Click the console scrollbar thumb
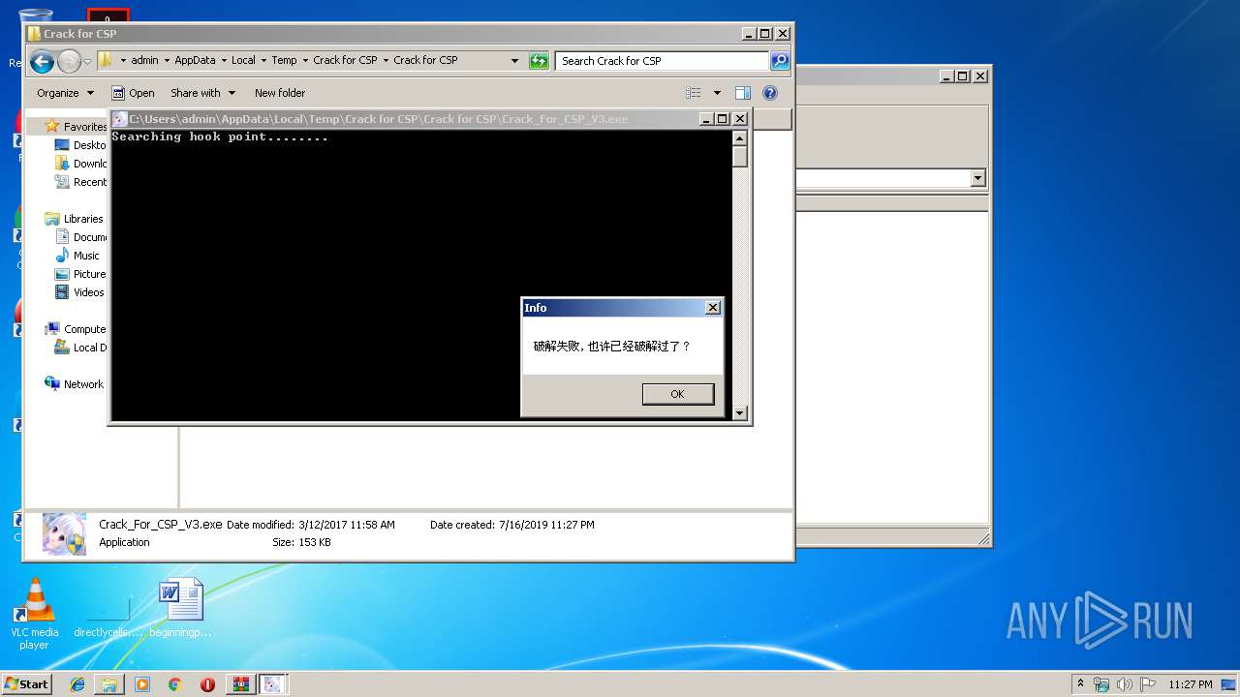 pyautogui.click(x=740, y=156)
